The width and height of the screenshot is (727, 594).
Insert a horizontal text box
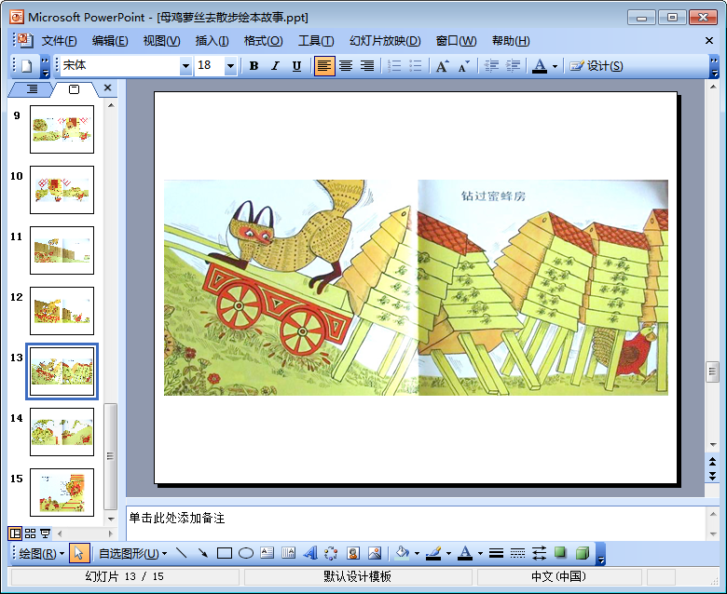coord(267,554)
